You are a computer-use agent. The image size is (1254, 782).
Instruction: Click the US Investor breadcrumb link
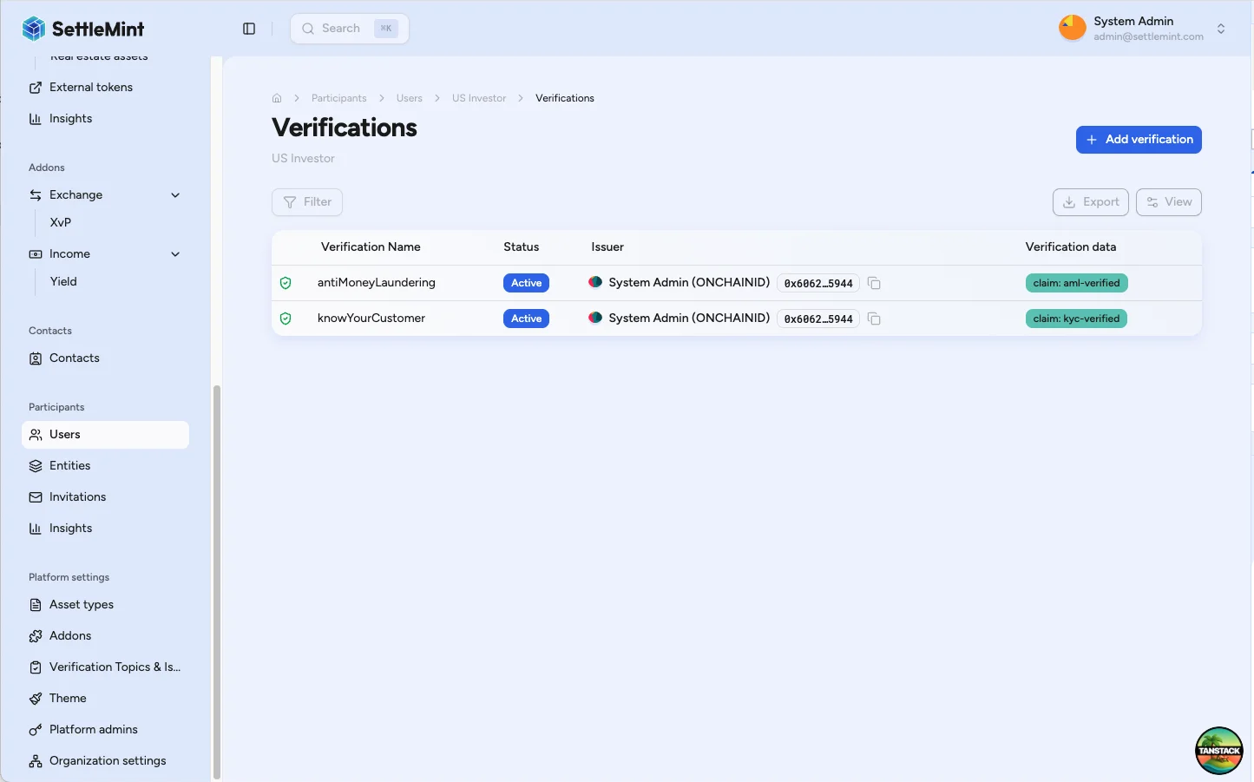(478, 98)
